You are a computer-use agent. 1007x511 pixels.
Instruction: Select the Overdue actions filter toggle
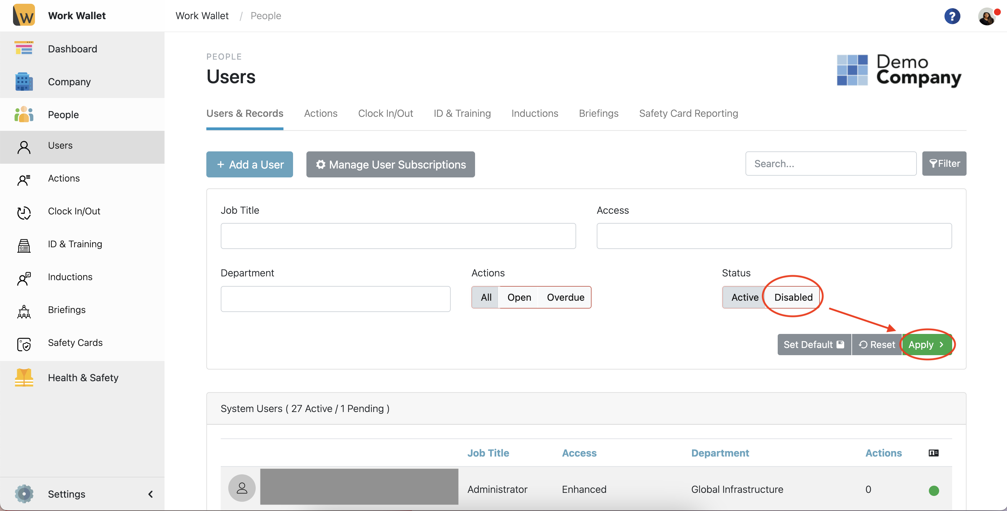[565, 297]
